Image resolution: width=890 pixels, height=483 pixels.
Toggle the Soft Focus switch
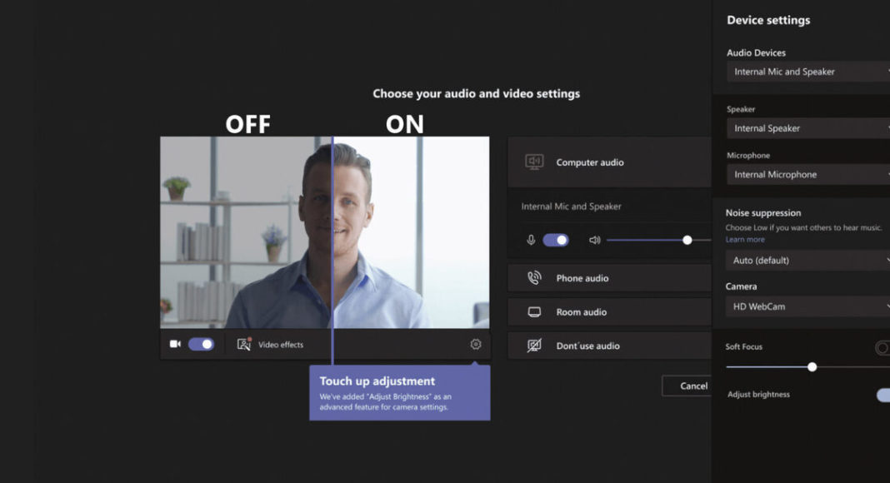click(882, 347)
